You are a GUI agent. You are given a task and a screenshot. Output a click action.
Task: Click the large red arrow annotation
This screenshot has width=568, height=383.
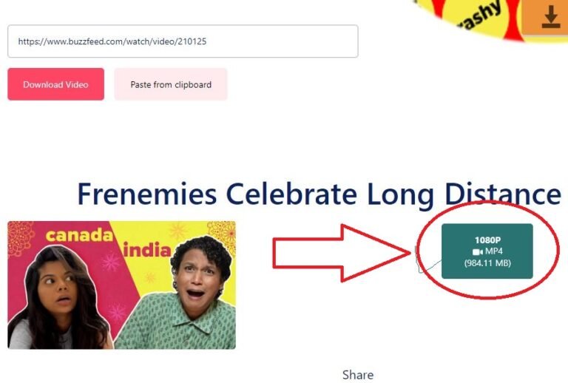342,253
